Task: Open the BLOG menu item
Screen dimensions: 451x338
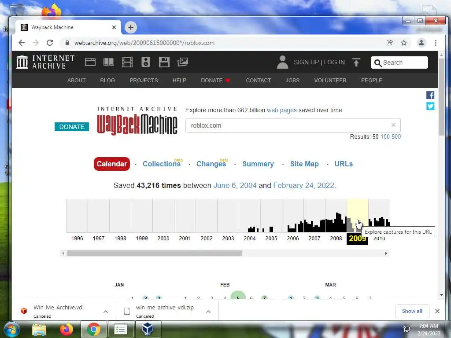Action: [x=107, y=81]
